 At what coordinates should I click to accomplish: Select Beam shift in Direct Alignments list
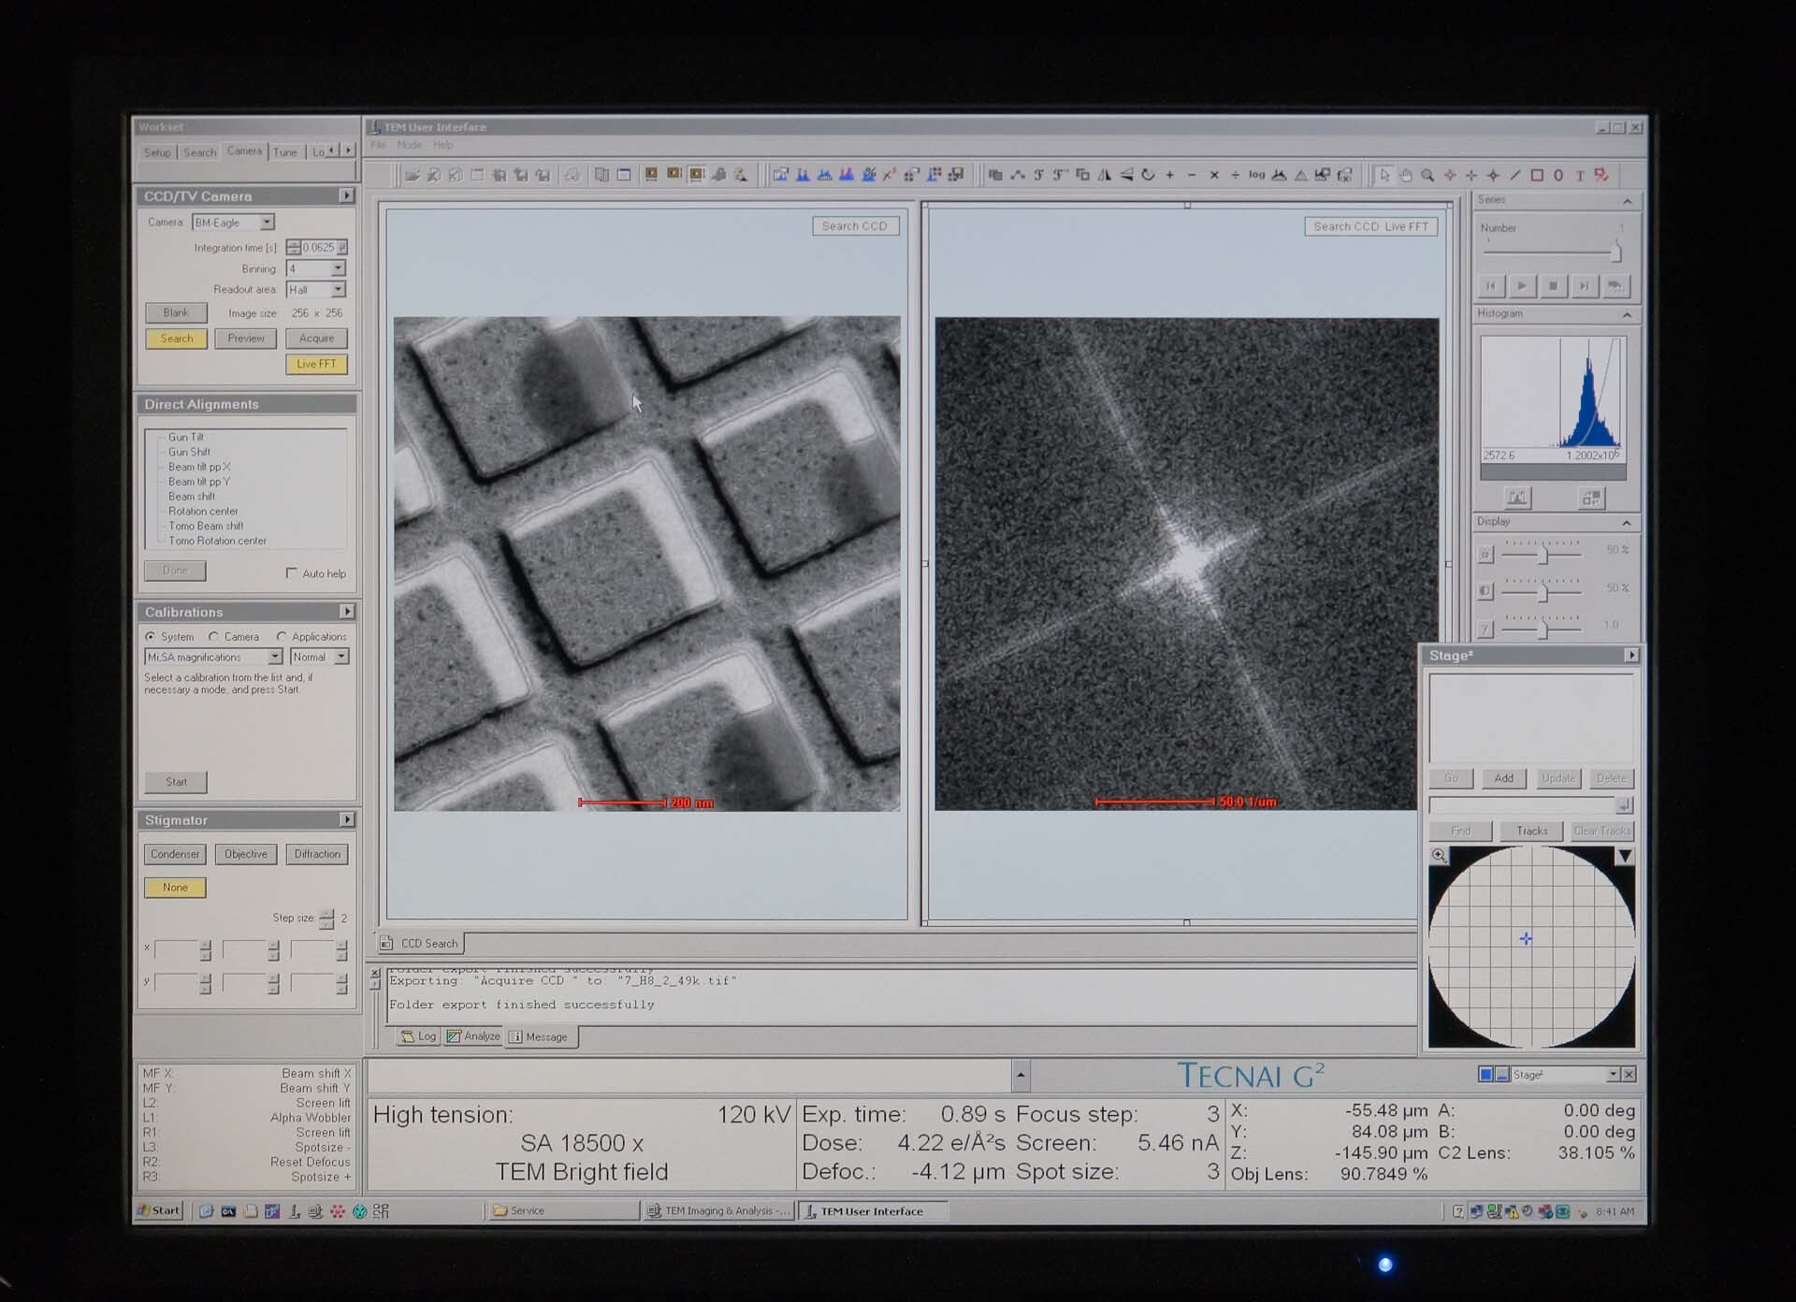(192, 496)
